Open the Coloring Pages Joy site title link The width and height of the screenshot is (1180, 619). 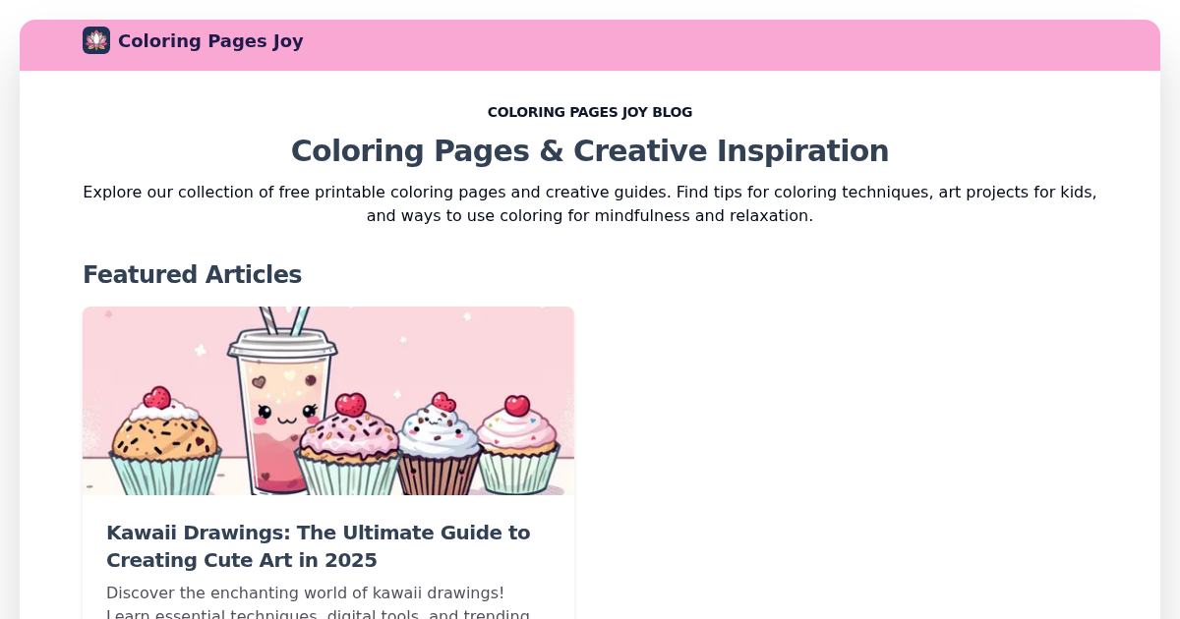point(210,41)
